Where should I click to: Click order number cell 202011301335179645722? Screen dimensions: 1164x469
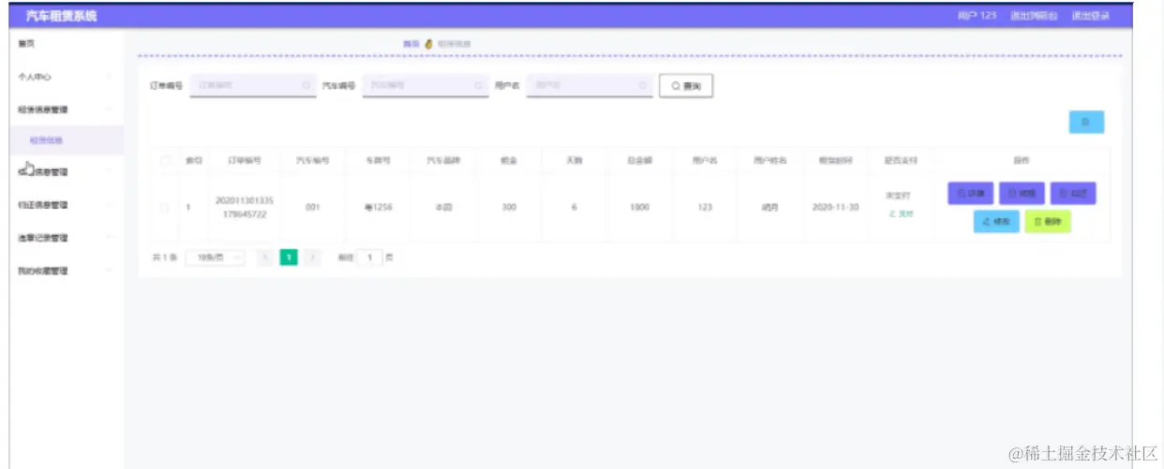coord(245,207)
